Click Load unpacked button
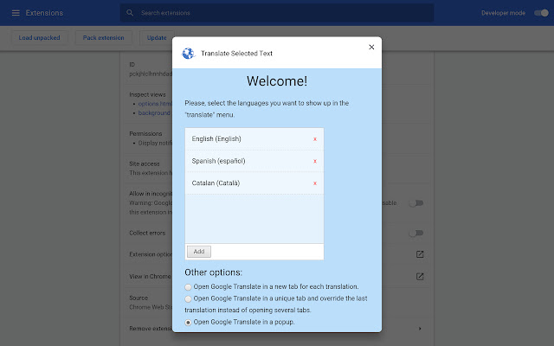The width and height of the screenshot is (554, 346). pos(39,38)
